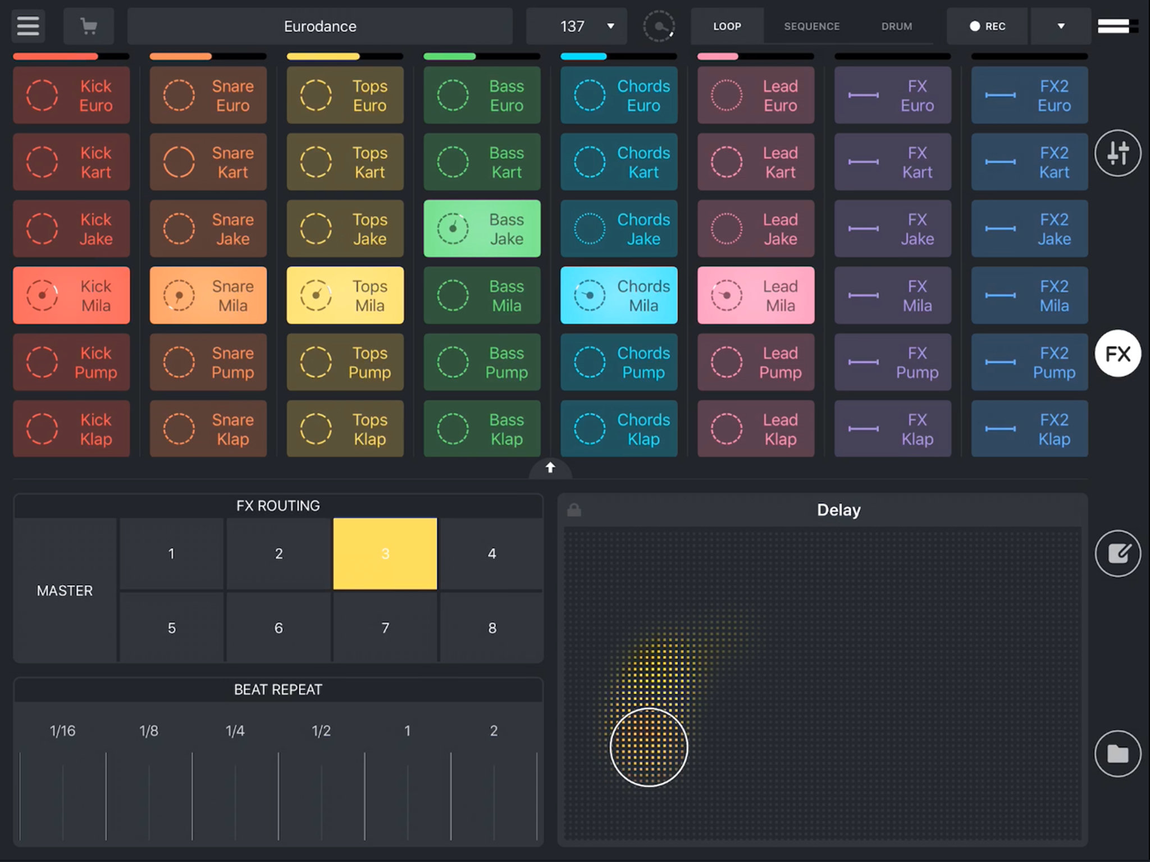The image size is (1150, 862).
Task: Tap the 1/4 beat repeat strip
Action: click(235, 786)
